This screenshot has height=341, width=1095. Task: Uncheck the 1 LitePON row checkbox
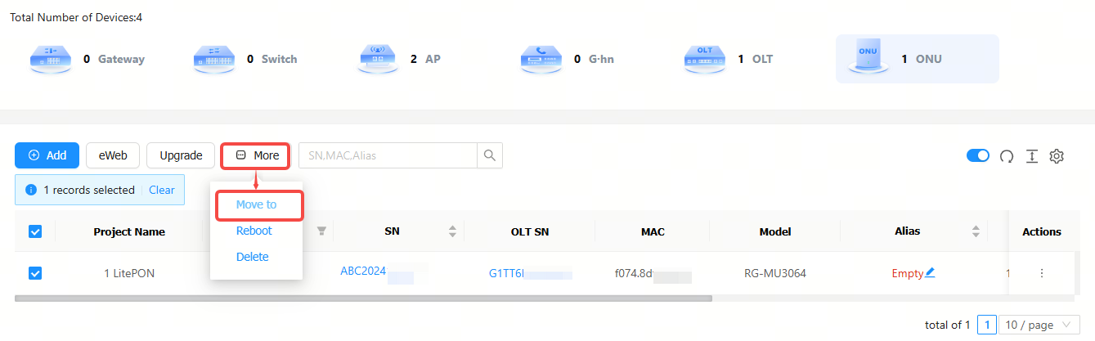click(x=35, y=273)
